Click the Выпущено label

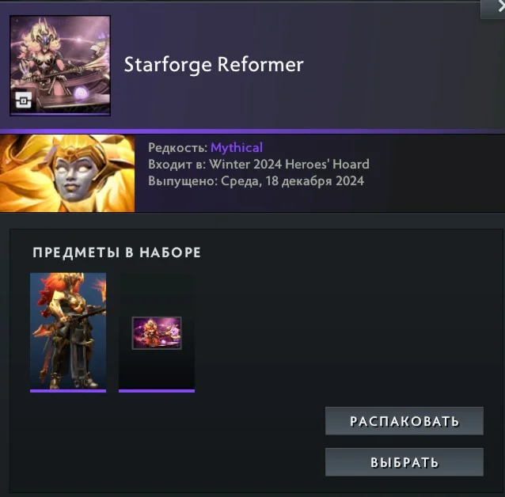pyautogui.click(x=183, y=181)
